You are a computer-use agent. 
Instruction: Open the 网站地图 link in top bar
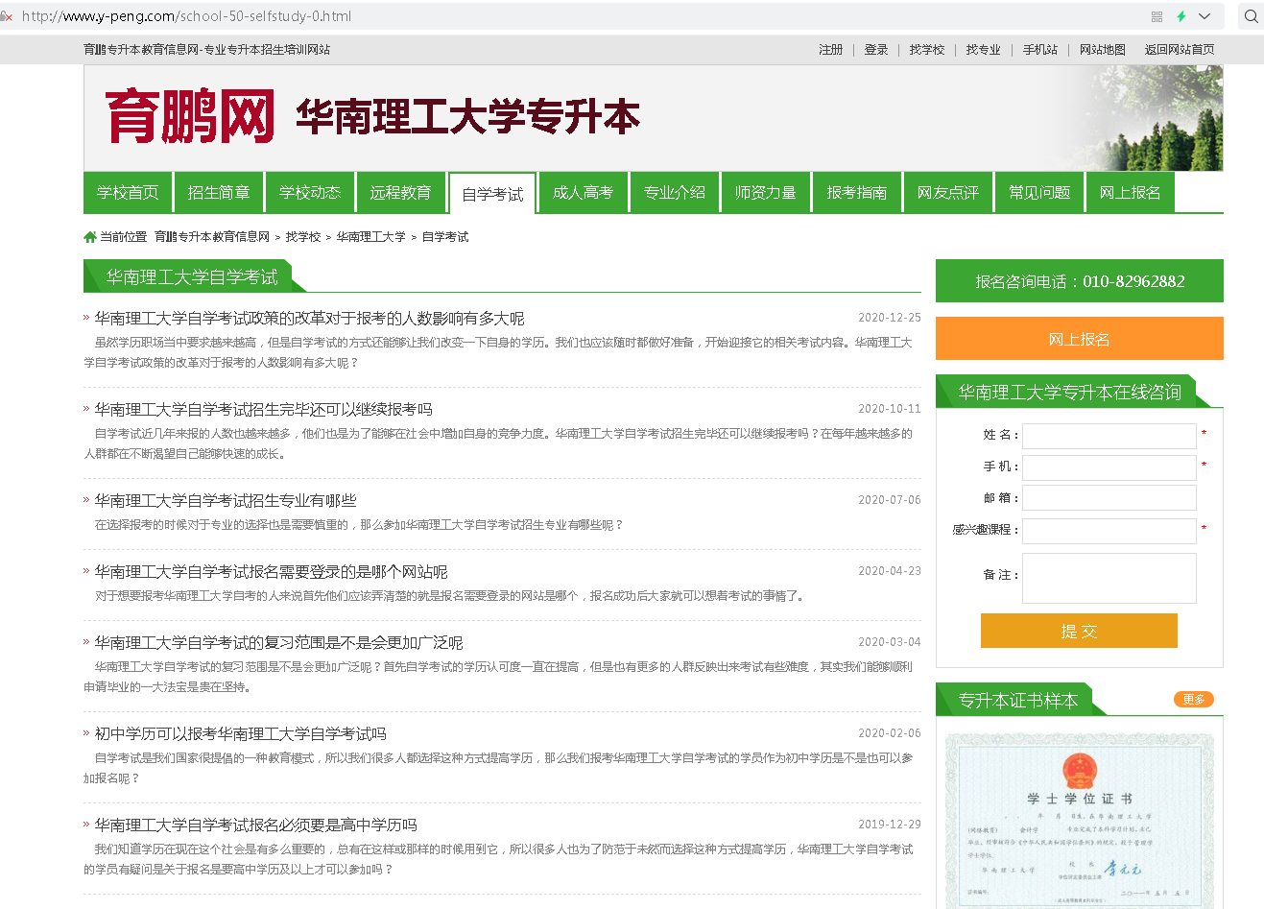(1102, 50)
